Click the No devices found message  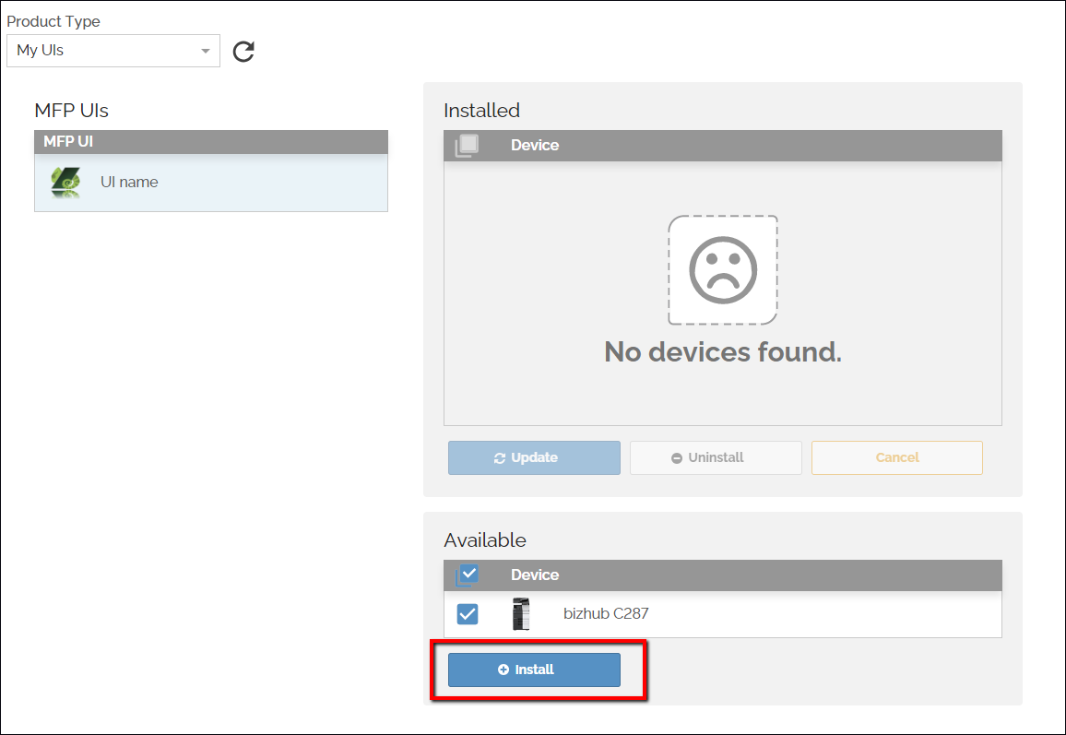(722, 352)
